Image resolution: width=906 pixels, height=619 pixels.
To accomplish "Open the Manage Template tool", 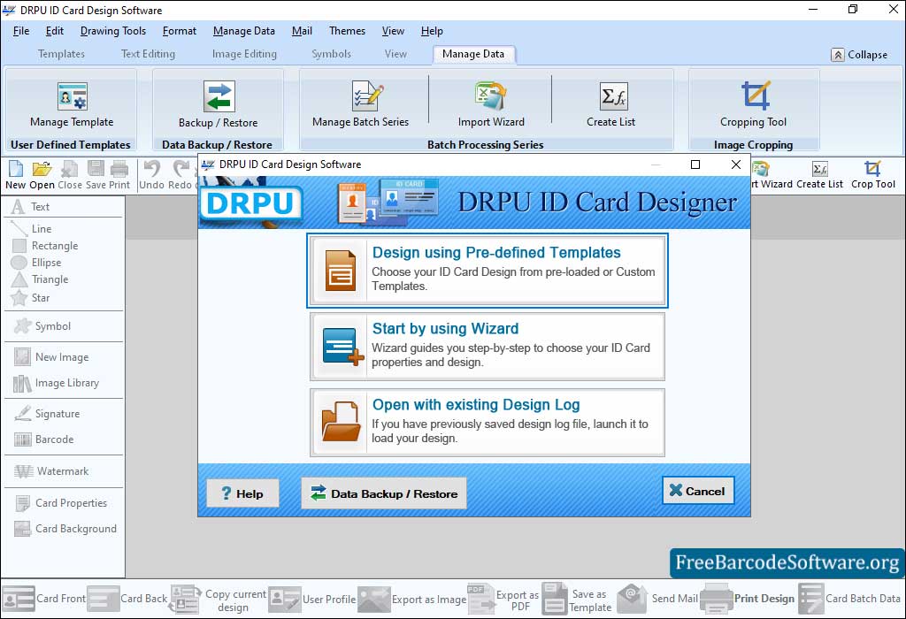I will [72, 104].
